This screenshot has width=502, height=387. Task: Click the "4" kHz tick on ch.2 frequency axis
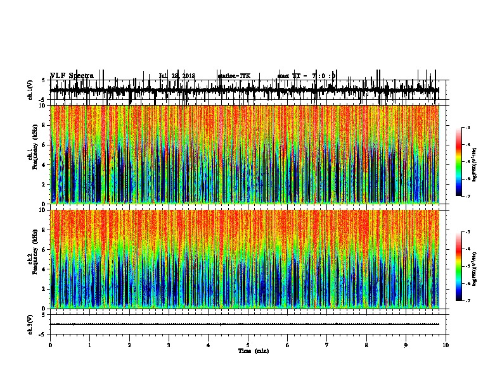(44, 269)
